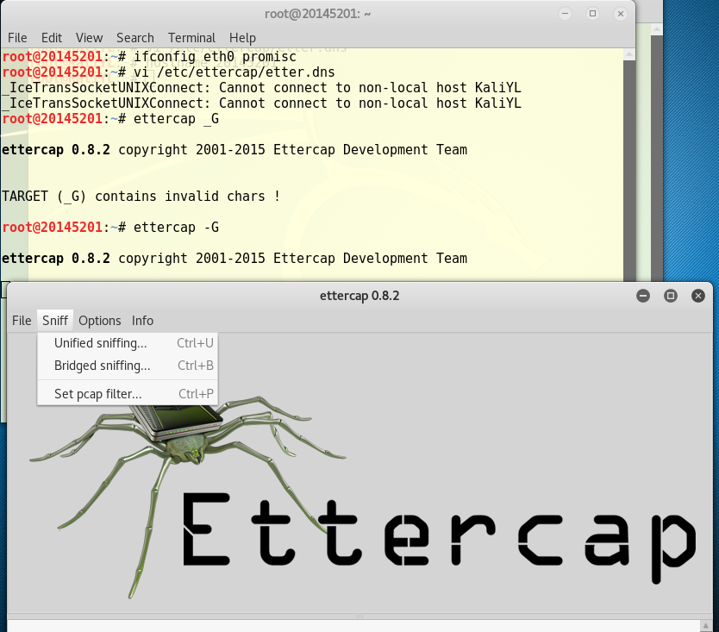The image size is (719, 632).
Task: Close the ettercap 0.8.2 window
Action: pyautogui.click(x=698, y=296)
